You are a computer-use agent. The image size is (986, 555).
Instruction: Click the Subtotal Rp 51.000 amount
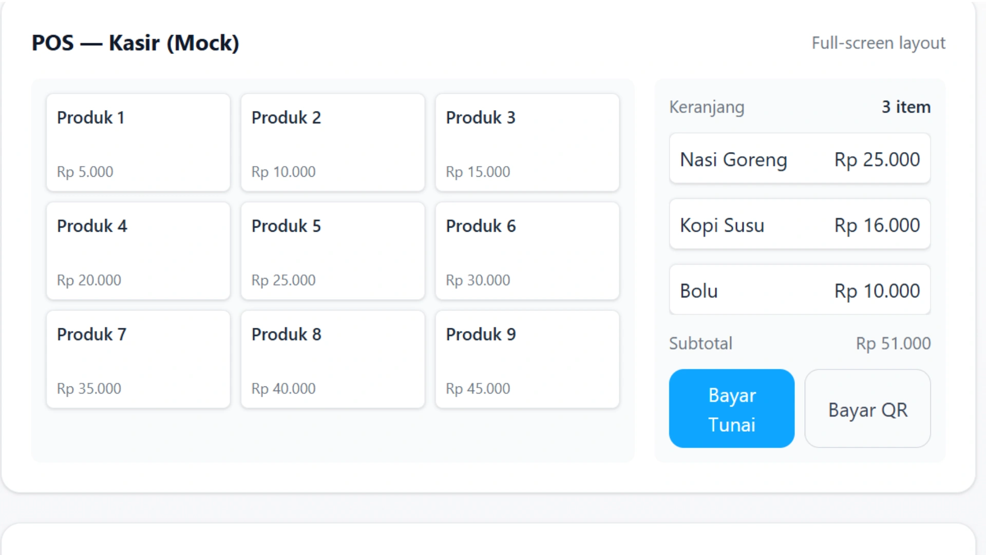pos(893,343)
